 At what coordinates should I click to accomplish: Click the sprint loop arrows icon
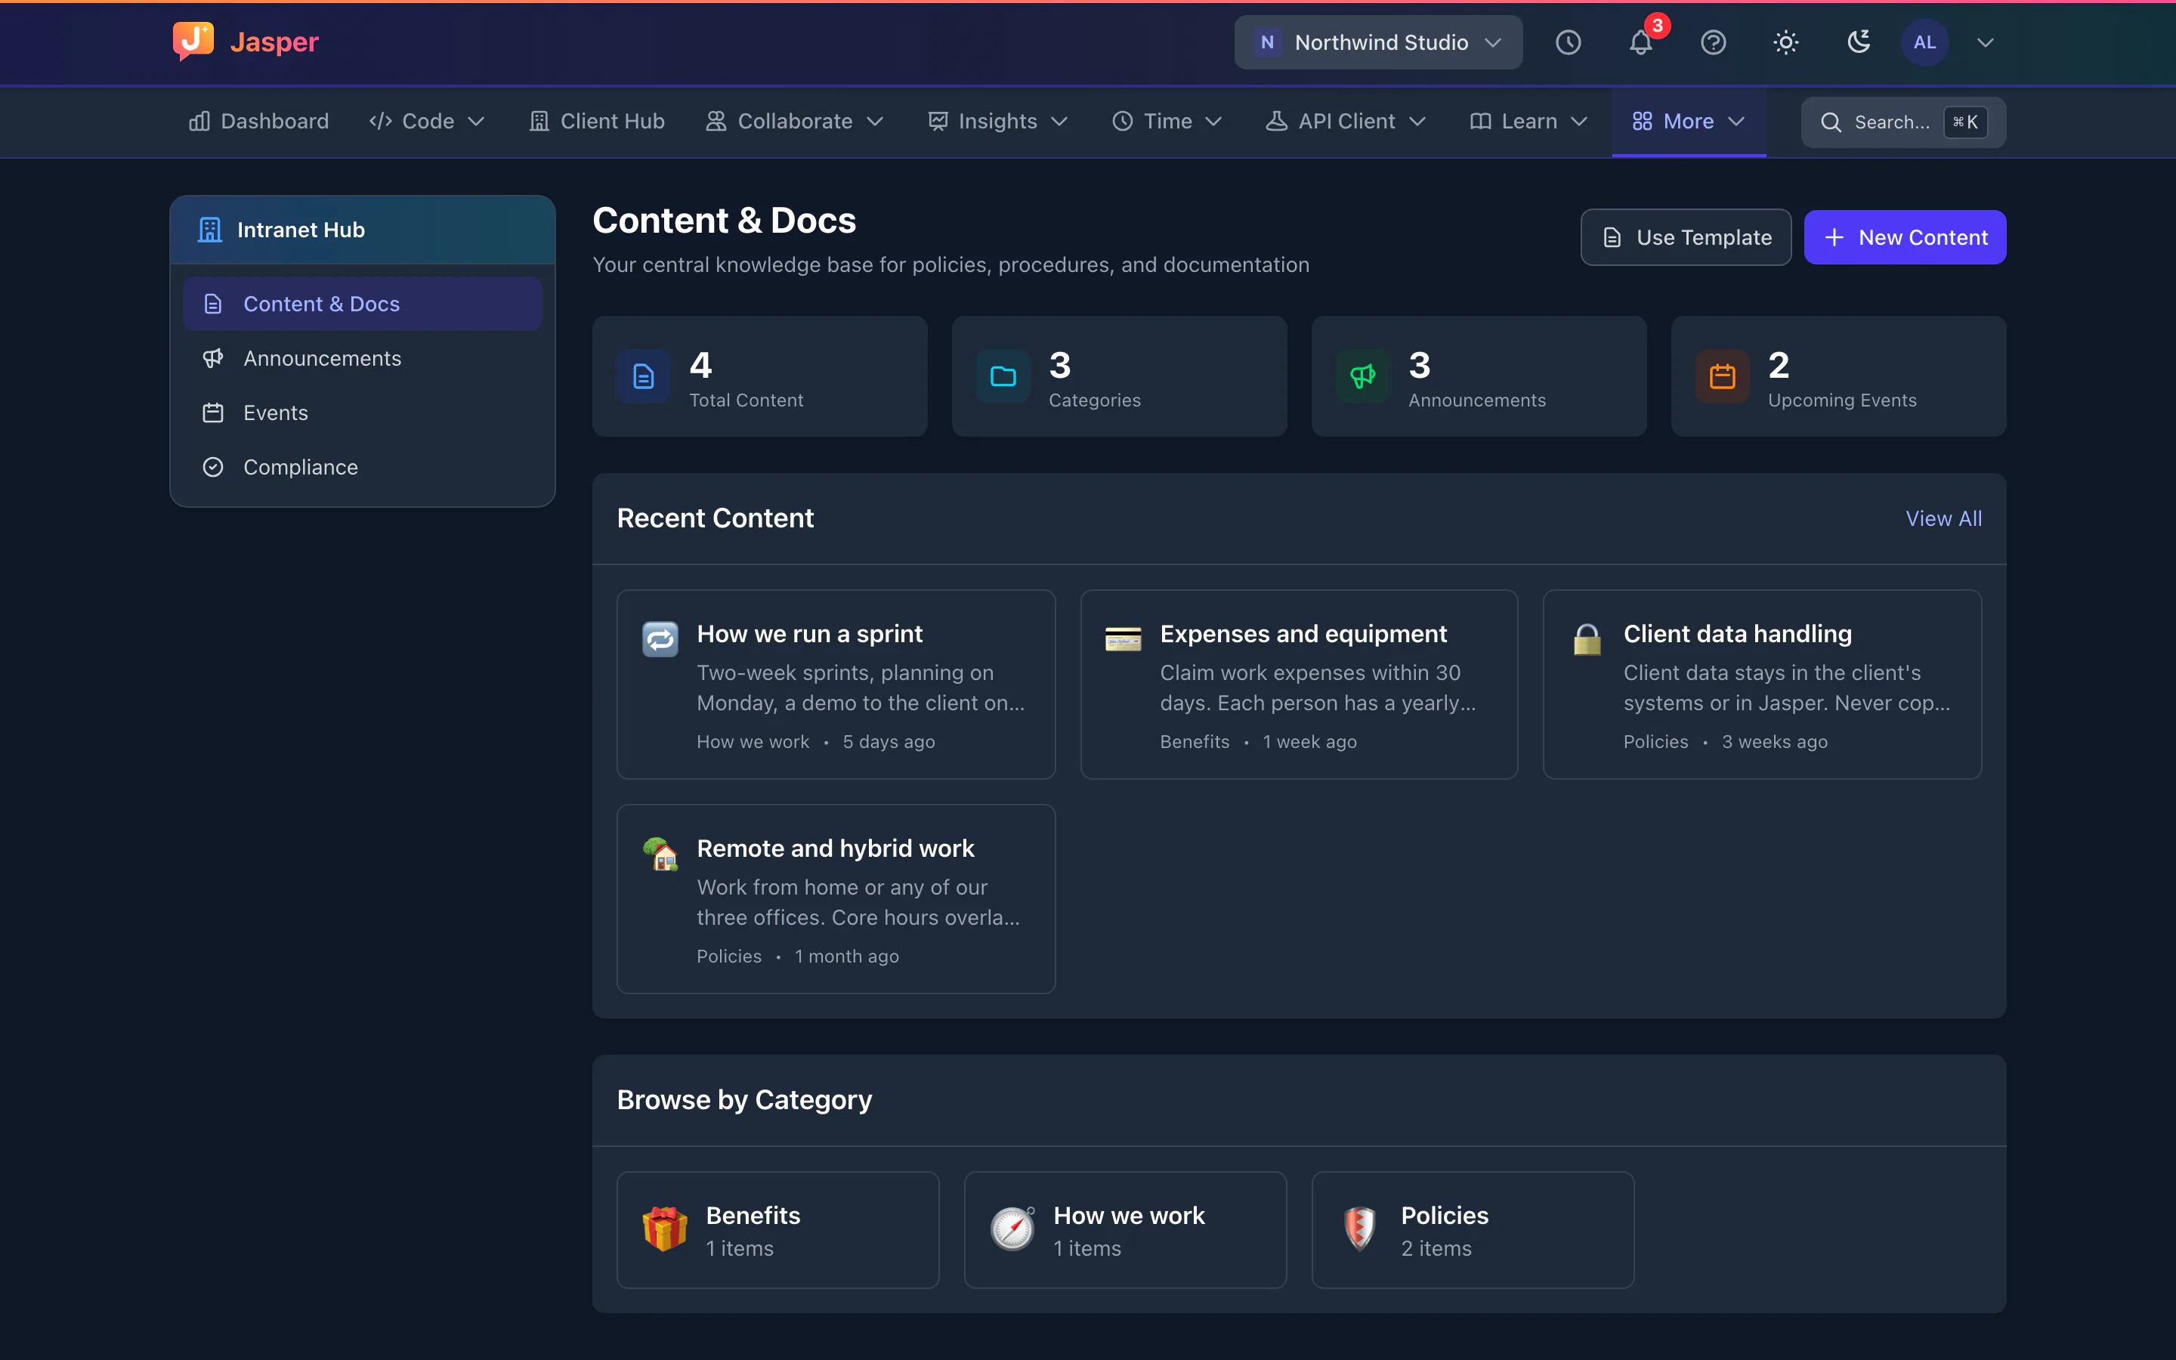tap(660, 639)
